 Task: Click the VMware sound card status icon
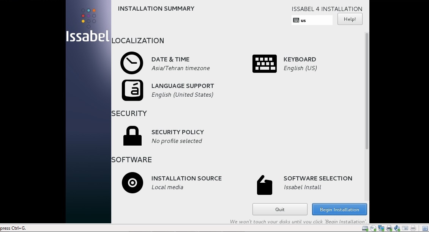397,228
